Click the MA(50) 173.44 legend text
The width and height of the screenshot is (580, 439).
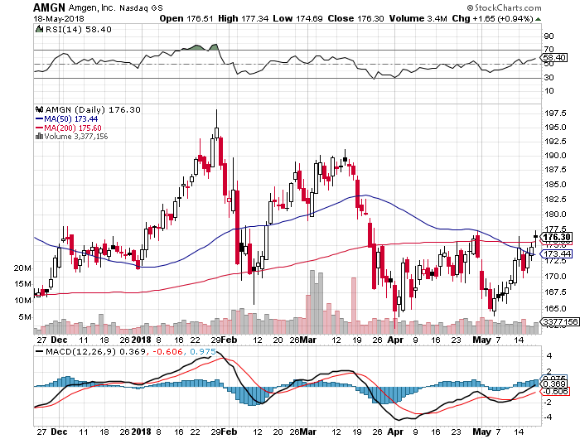(x=70, y=119)
